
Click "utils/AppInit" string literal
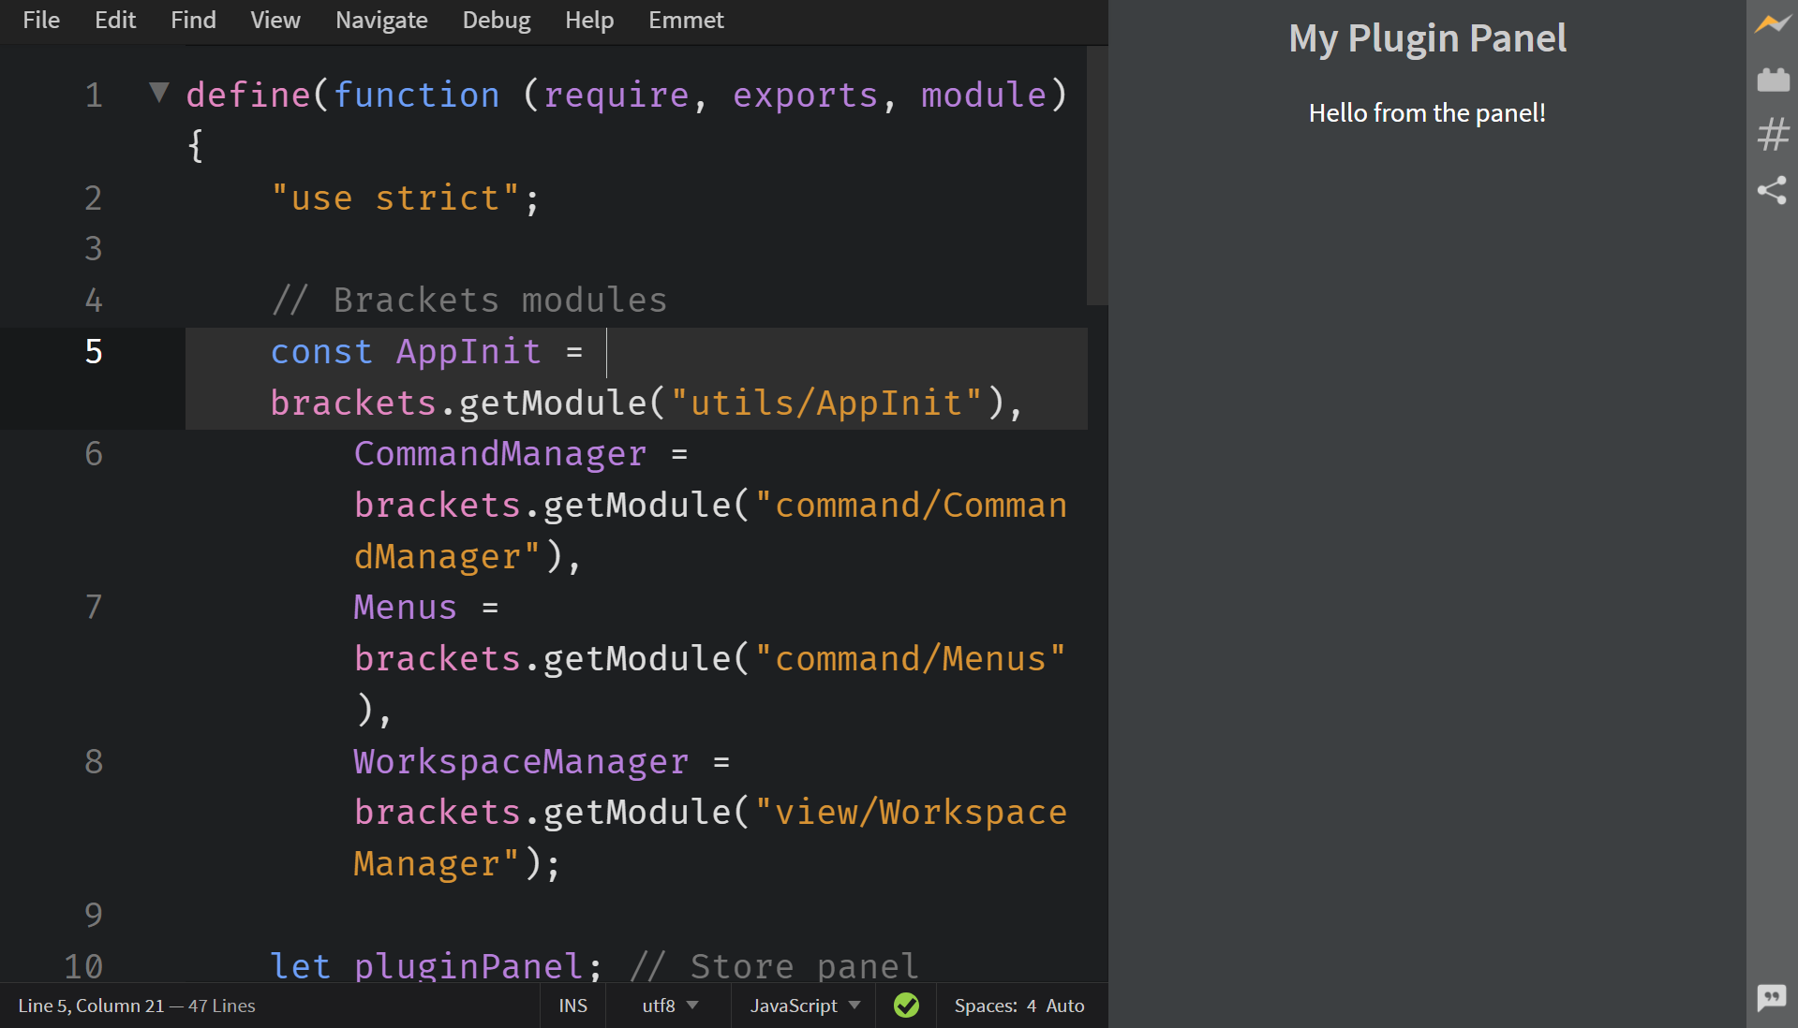826,403
